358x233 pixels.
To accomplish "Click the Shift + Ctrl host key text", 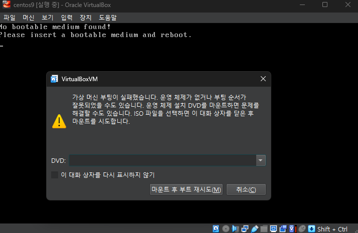I will tap(332, 229).
